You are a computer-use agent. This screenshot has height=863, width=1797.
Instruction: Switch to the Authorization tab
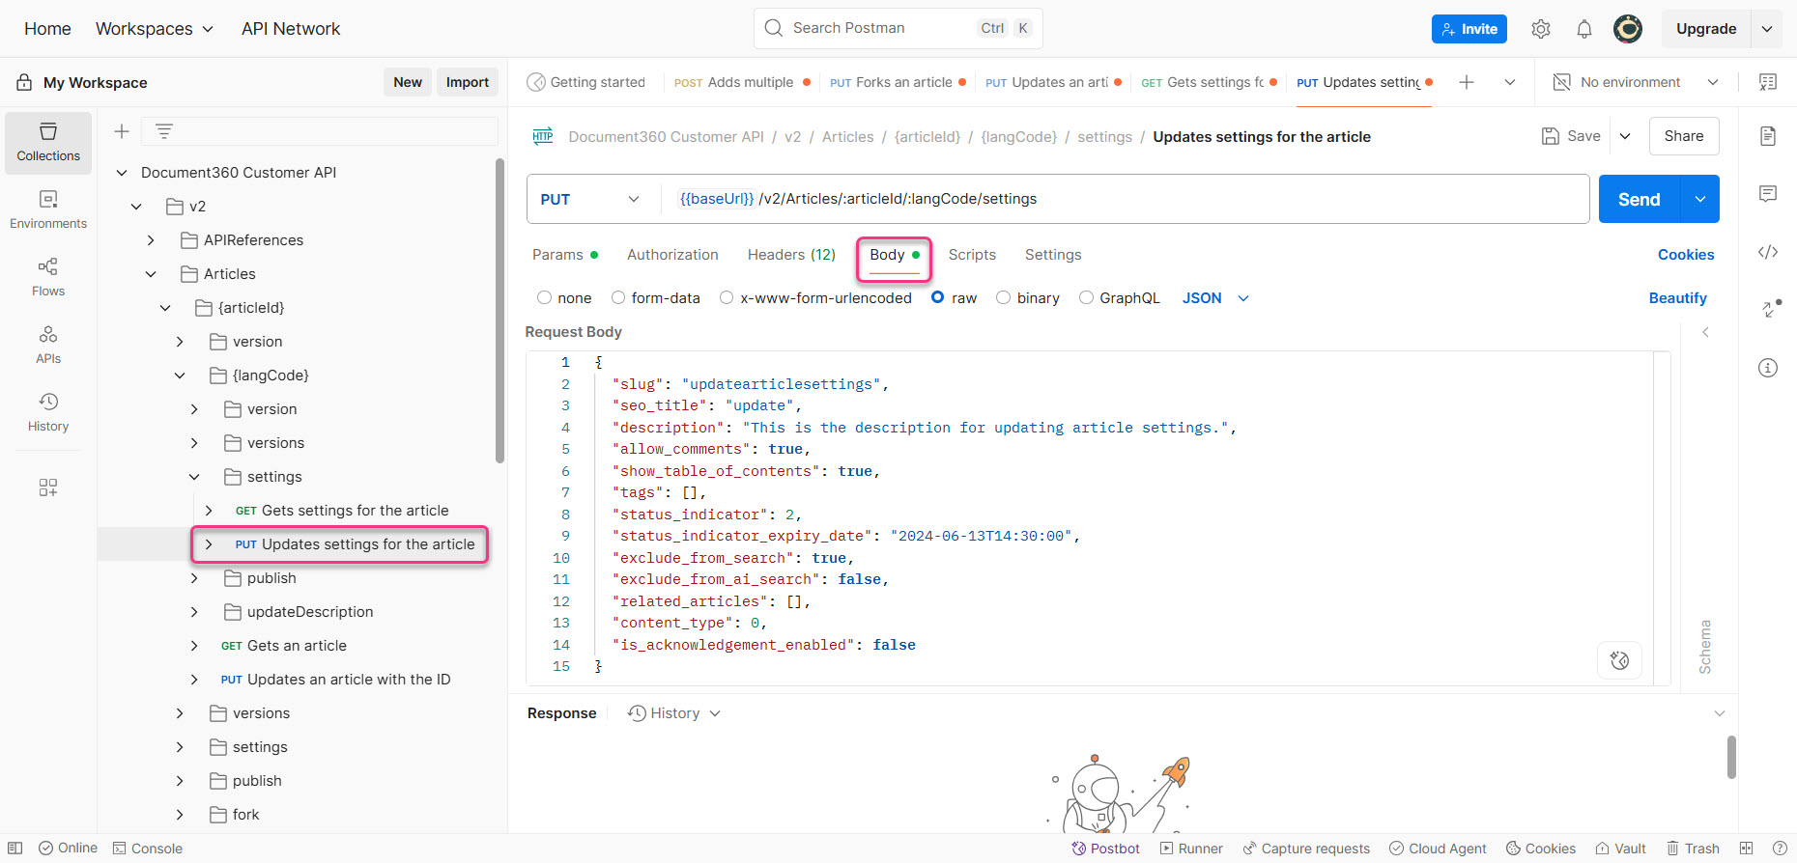[x=672, y=255]
